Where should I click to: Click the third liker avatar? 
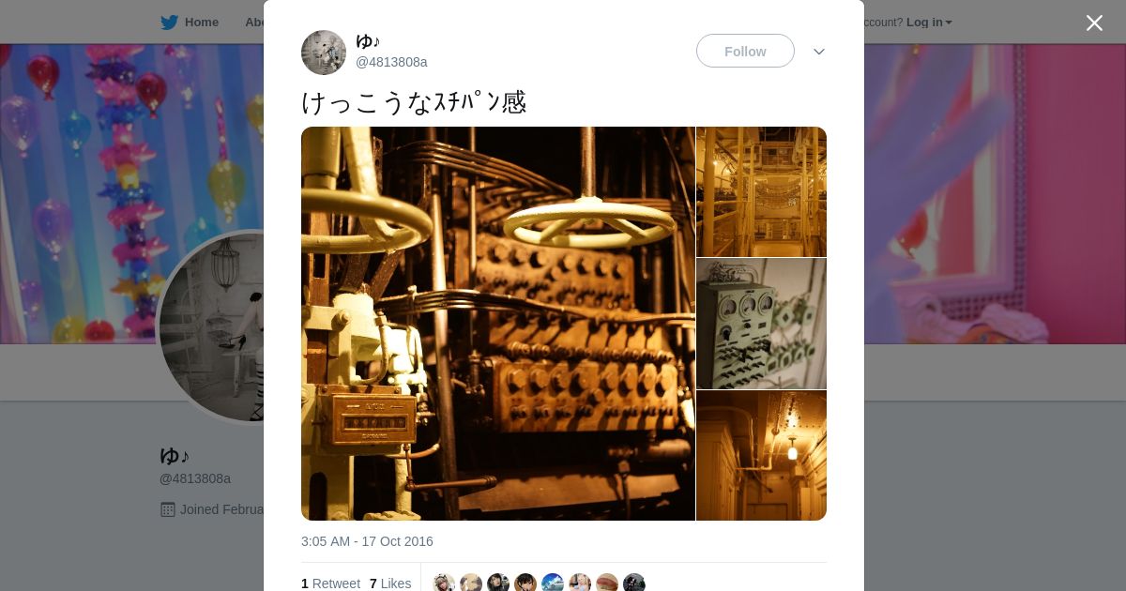(498, 583)
